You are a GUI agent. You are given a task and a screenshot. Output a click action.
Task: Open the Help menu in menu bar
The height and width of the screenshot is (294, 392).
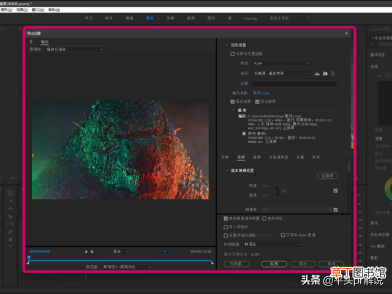(54, 10)
